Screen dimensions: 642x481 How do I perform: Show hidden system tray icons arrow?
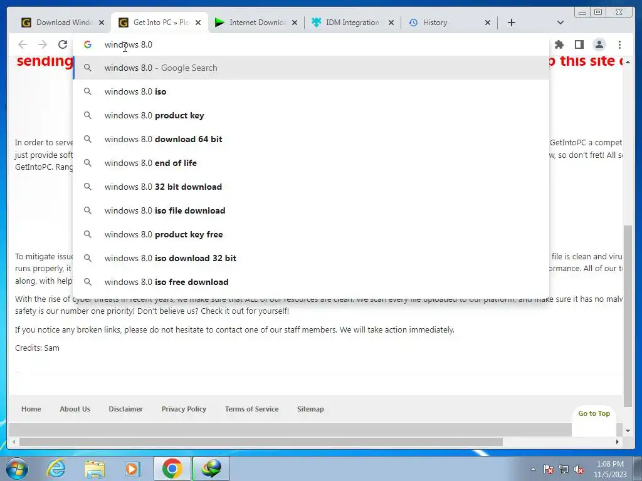point(533,469)
